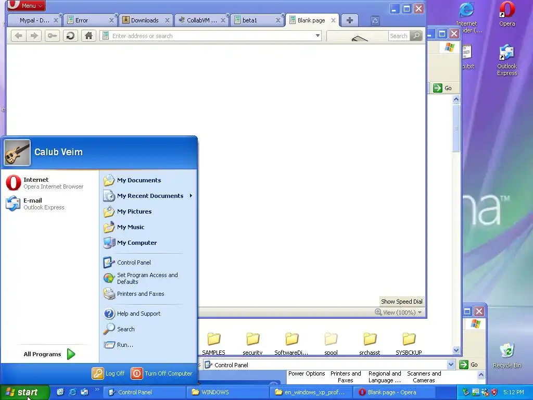The width and height of the screenshot is (533, 400).
Task: Reload the page with the refresh icon
Action: [70, 36]
